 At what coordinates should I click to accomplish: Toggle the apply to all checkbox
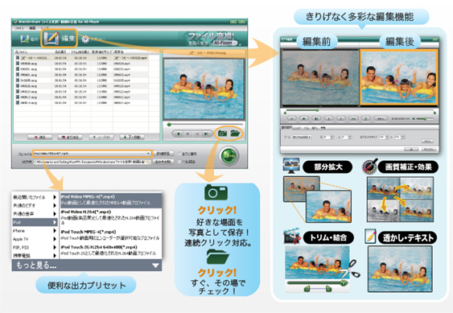179,154
